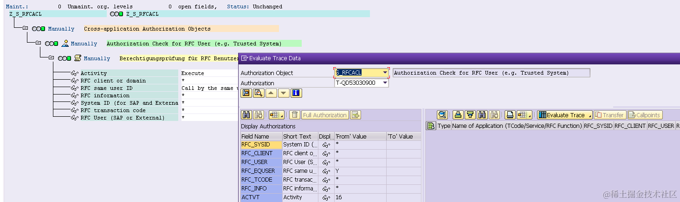Click the 'From' Value column header
This screenshot has width=680, height=202.
point(360,136)
